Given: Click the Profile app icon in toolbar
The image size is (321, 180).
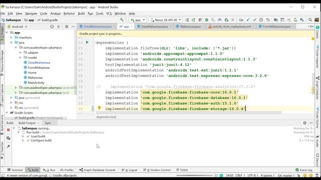Looking at the screenshot, I should click(x=220, y=20).
